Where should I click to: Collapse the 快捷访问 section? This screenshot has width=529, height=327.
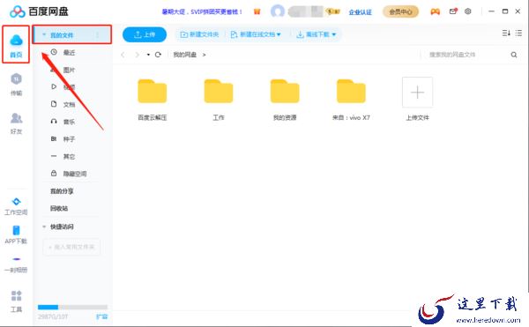tap(44, 227)
